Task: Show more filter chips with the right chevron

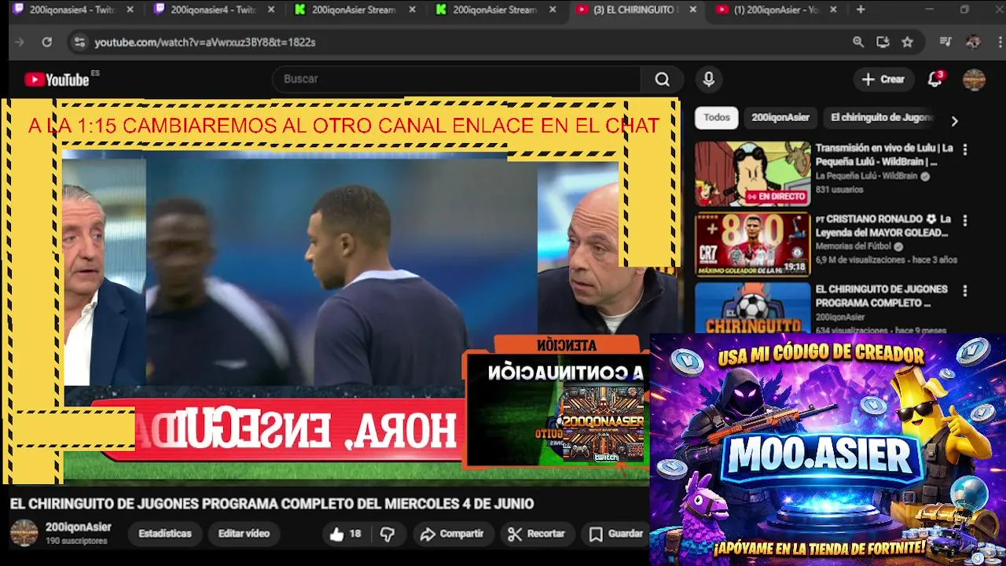Action: point(954,121)
